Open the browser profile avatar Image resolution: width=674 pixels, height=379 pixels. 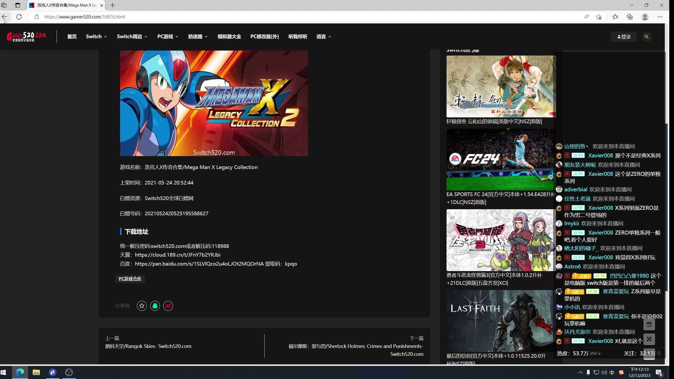(x=645, y=17)
